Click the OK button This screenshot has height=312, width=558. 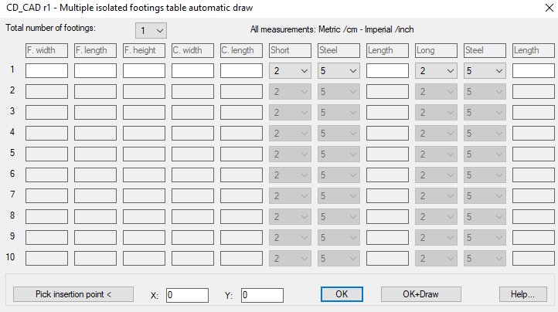pyautogui.click(x=342, y=294)
